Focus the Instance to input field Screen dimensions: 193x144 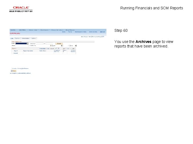tap(49, 43)
